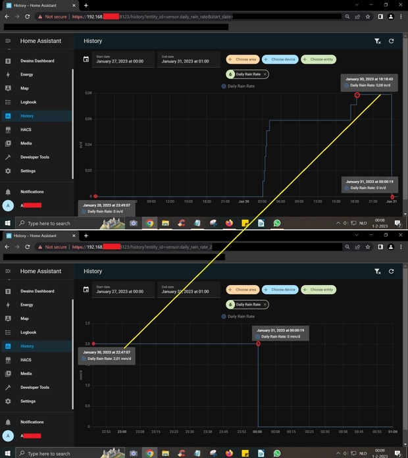
Task: Click Not secure warning in upper address bar
Action: pos(52,16)
